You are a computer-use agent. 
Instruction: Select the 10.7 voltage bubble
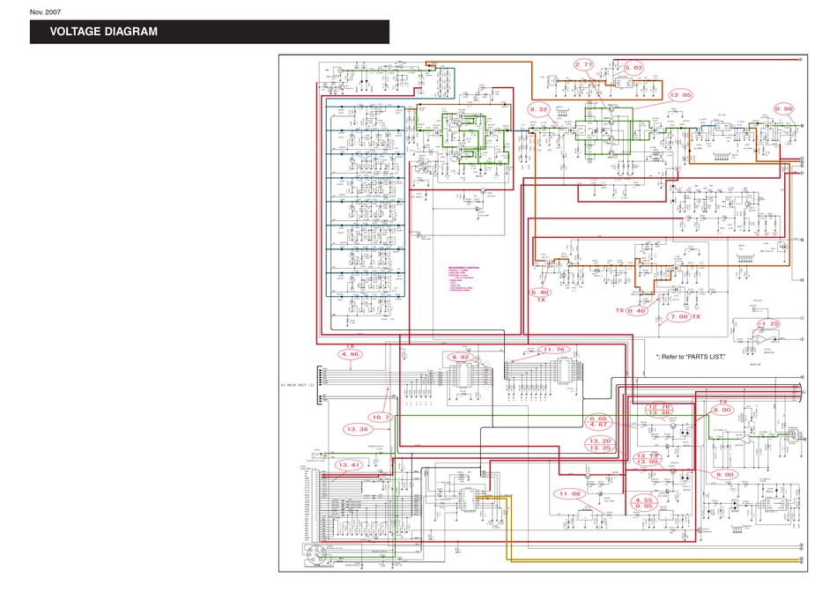pyautogui.click(x=381, y=417)
